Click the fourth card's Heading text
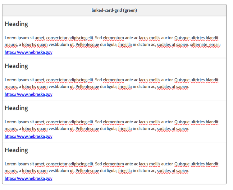 (16, 150)
